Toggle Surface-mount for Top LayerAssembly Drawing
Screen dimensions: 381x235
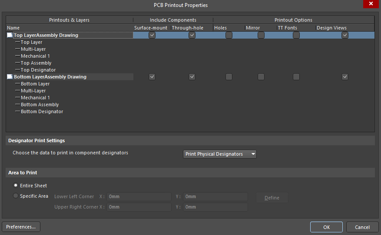(x=152, y=35)
